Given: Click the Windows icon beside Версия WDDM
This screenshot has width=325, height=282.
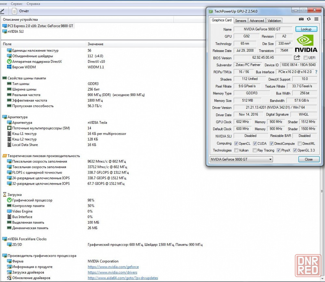Looking at the screenshot, I should pos(9,67).
